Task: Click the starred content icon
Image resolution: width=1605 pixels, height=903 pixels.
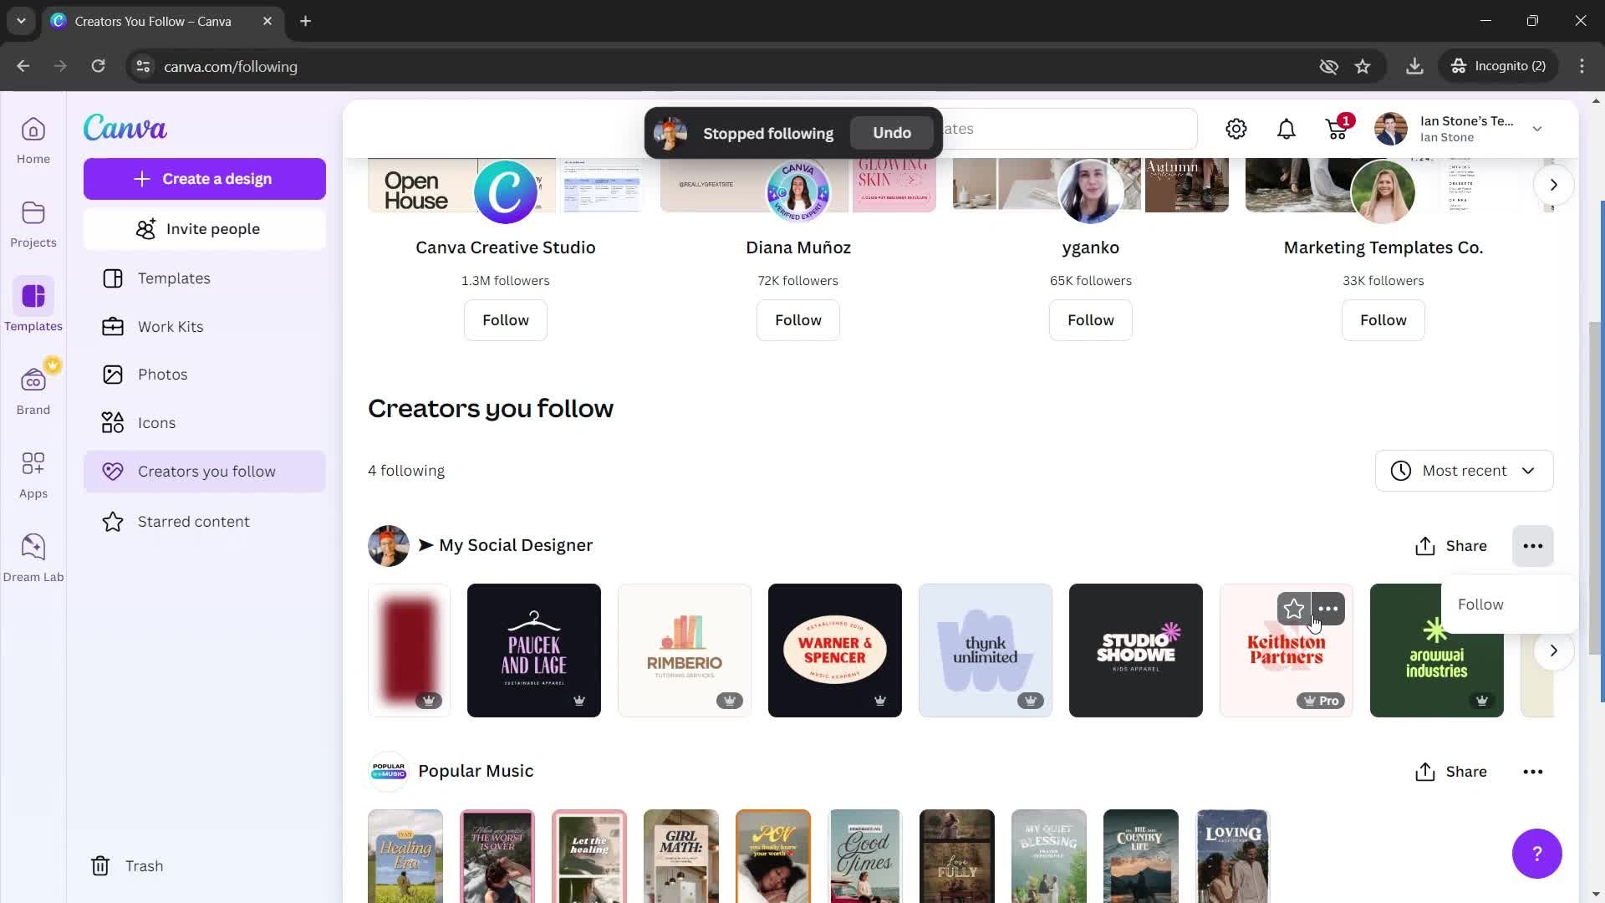Action: (113, 522)
